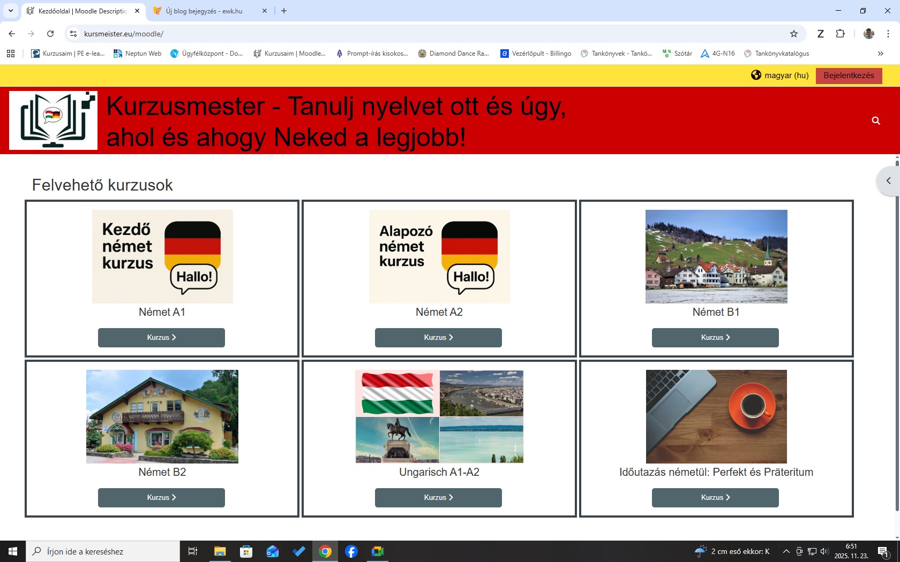Open the side drawer arrow tab
Screen dimensions: 900x562
click(x=888, y=181)
